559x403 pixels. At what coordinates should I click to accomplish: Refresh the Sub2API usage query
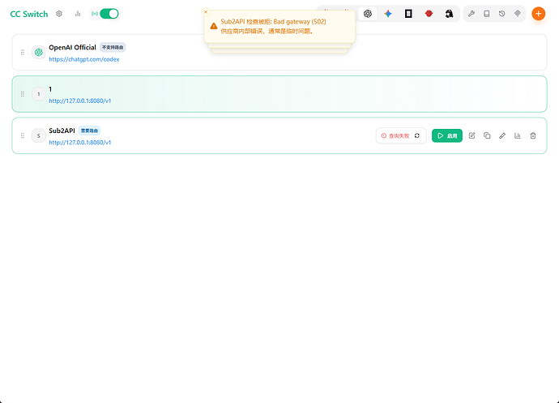click(x=417, y=135)
